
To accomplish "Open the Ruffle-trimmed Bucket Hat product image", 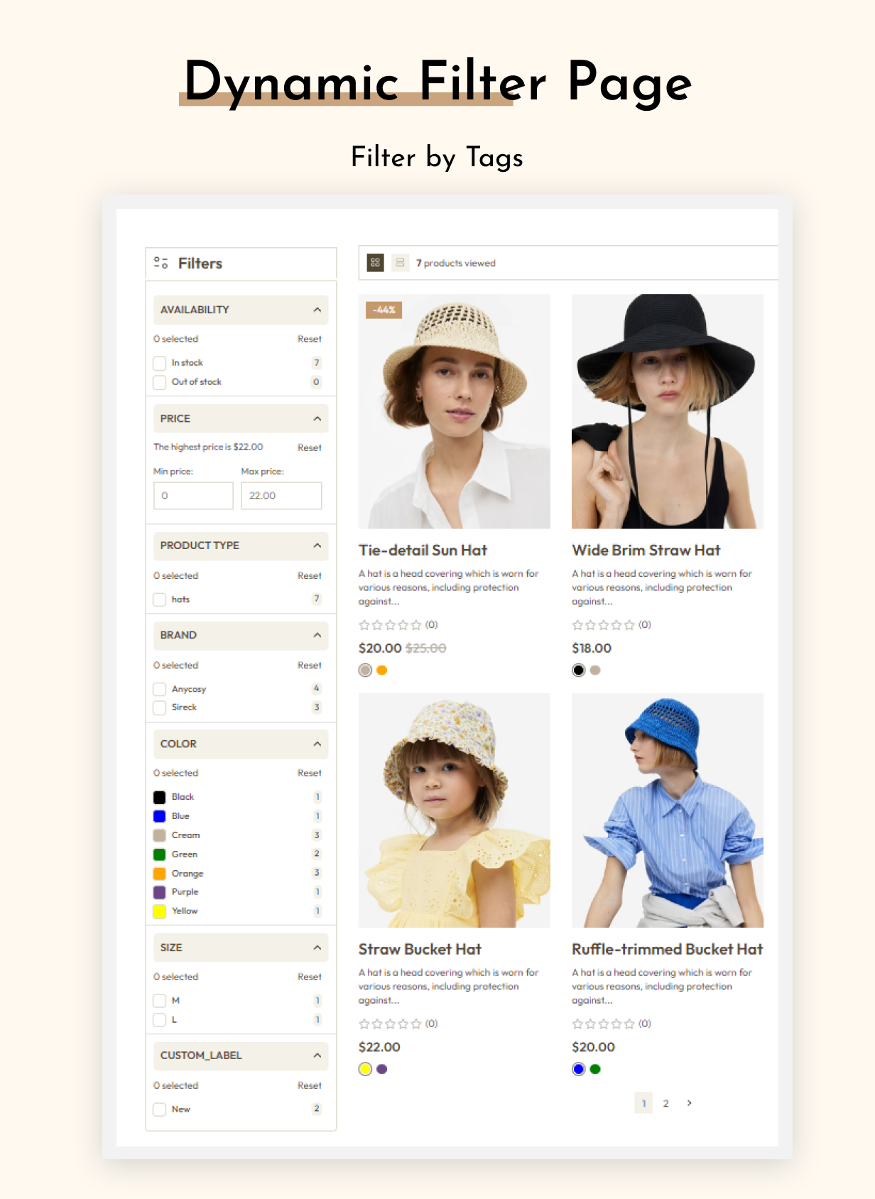I will click(668, 810).
